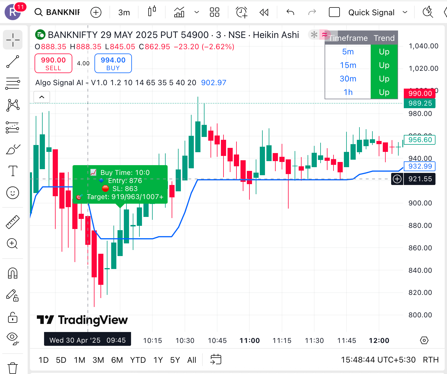Activate the Zoom In tool
Image resolution: width=447 pixels, height=374 pixels.
pos(13,244)
